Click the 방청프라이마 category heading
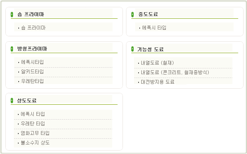Viewport: 247px width, 154px height. [32, 49]
